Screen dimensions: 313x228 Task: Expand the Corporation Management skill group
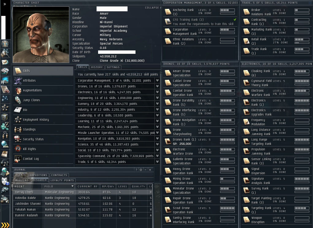158,80
